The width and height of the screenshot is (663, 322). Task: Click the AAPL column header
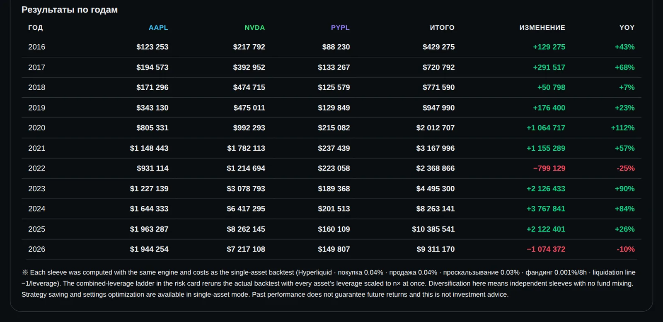coord(158,27)
